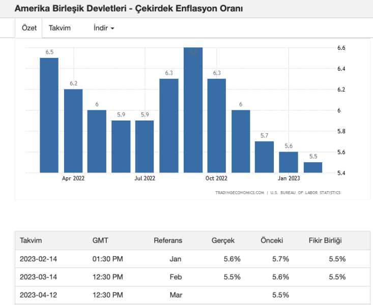Expand the İndir dropdown menu

click(104, 28)
